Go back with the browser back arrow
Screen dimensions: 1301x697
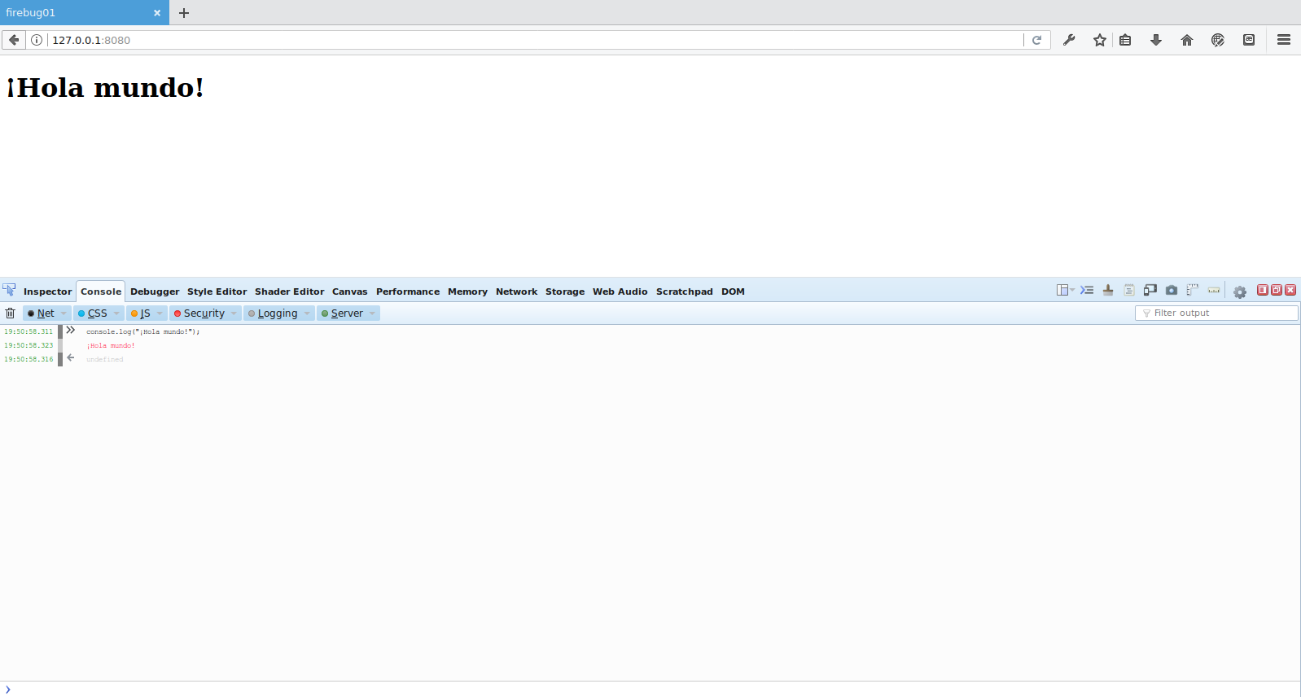13,40
